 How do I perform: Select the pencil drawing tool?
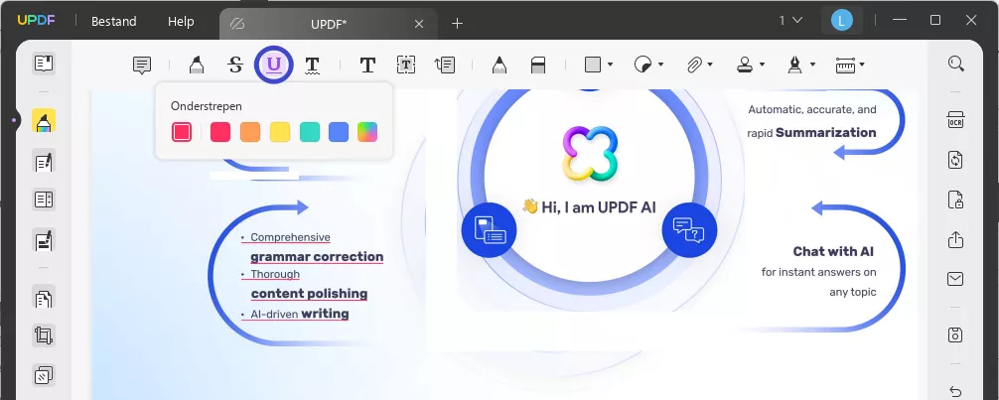coord(499,65)
